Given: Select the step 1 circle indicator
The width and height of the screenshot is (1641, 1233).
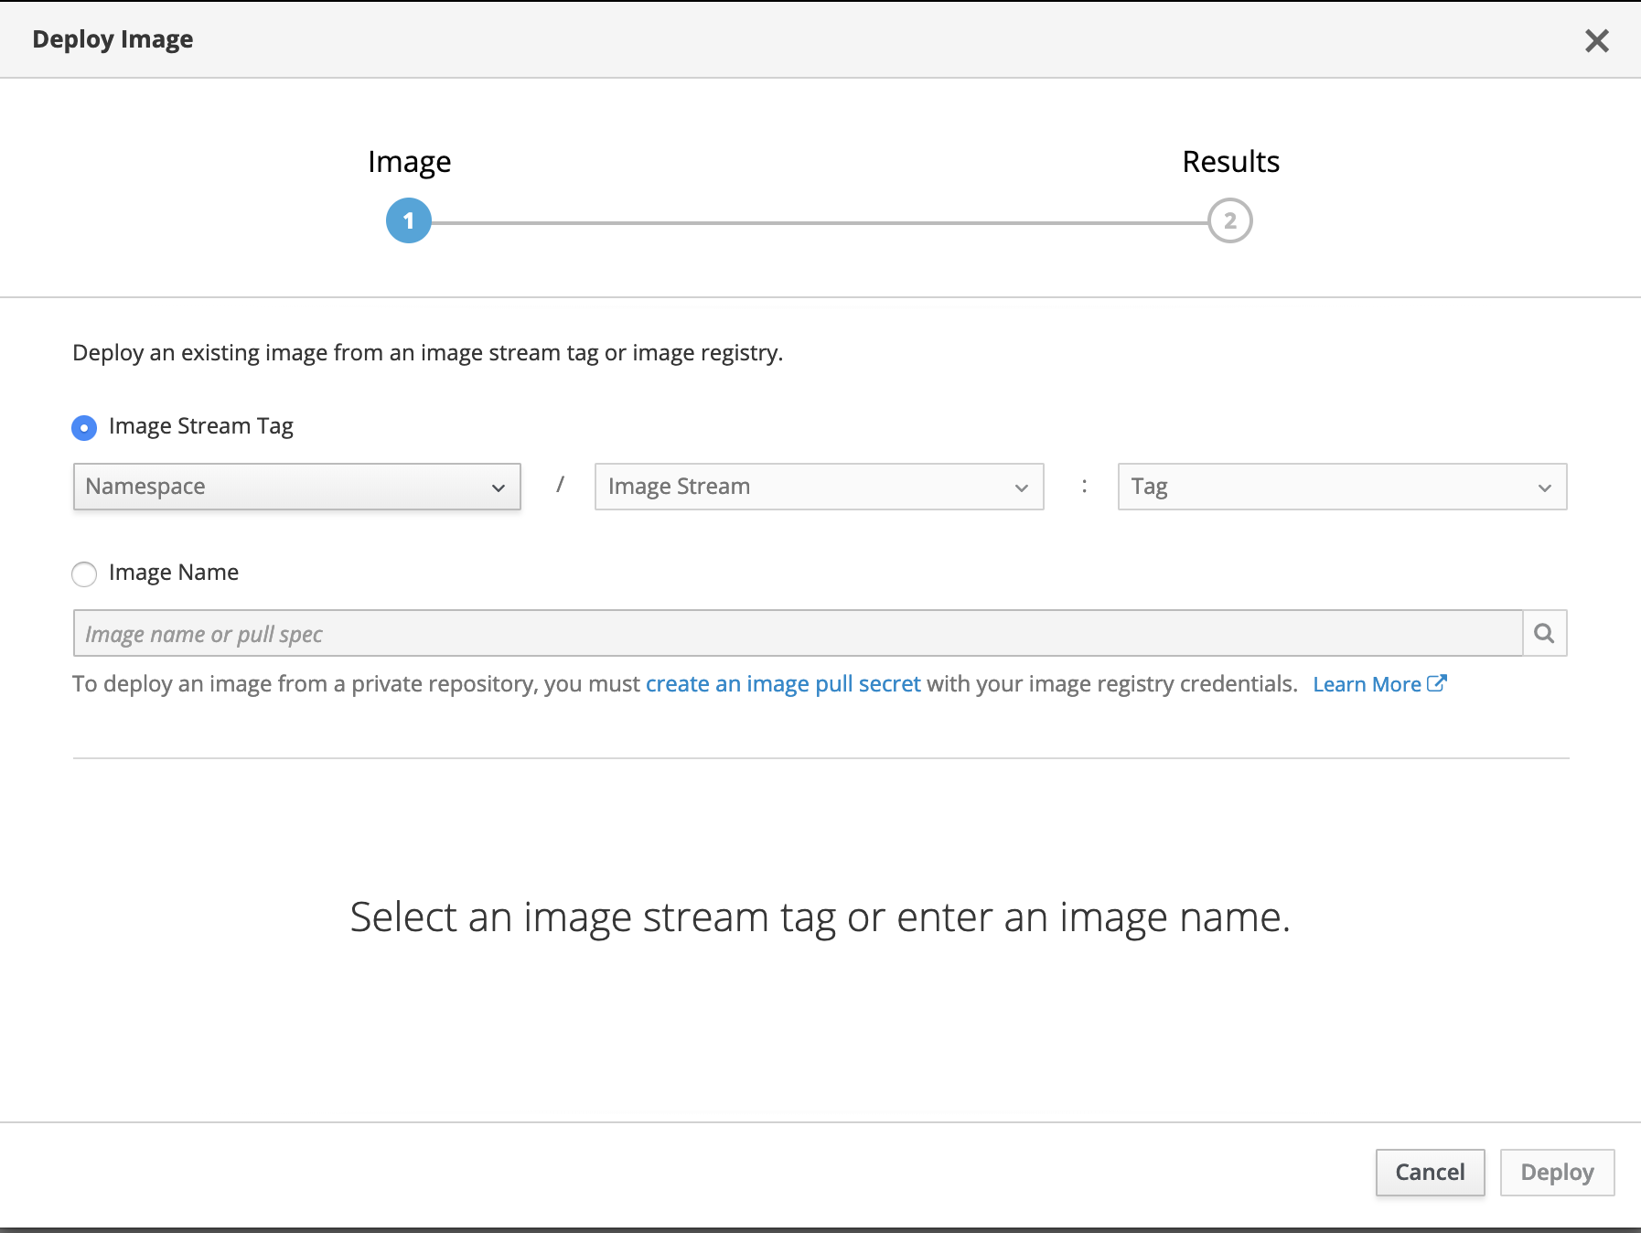Looking at the screenshot, I should 408,220.
